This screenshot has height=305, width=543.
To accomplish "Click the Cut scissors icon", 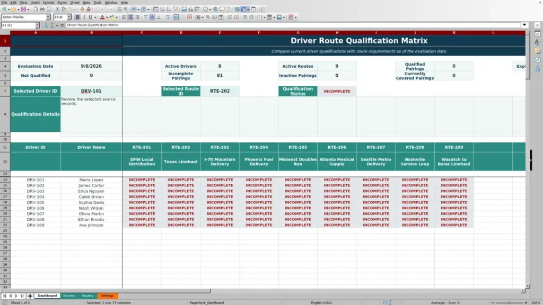I will [x=57, y=9].
